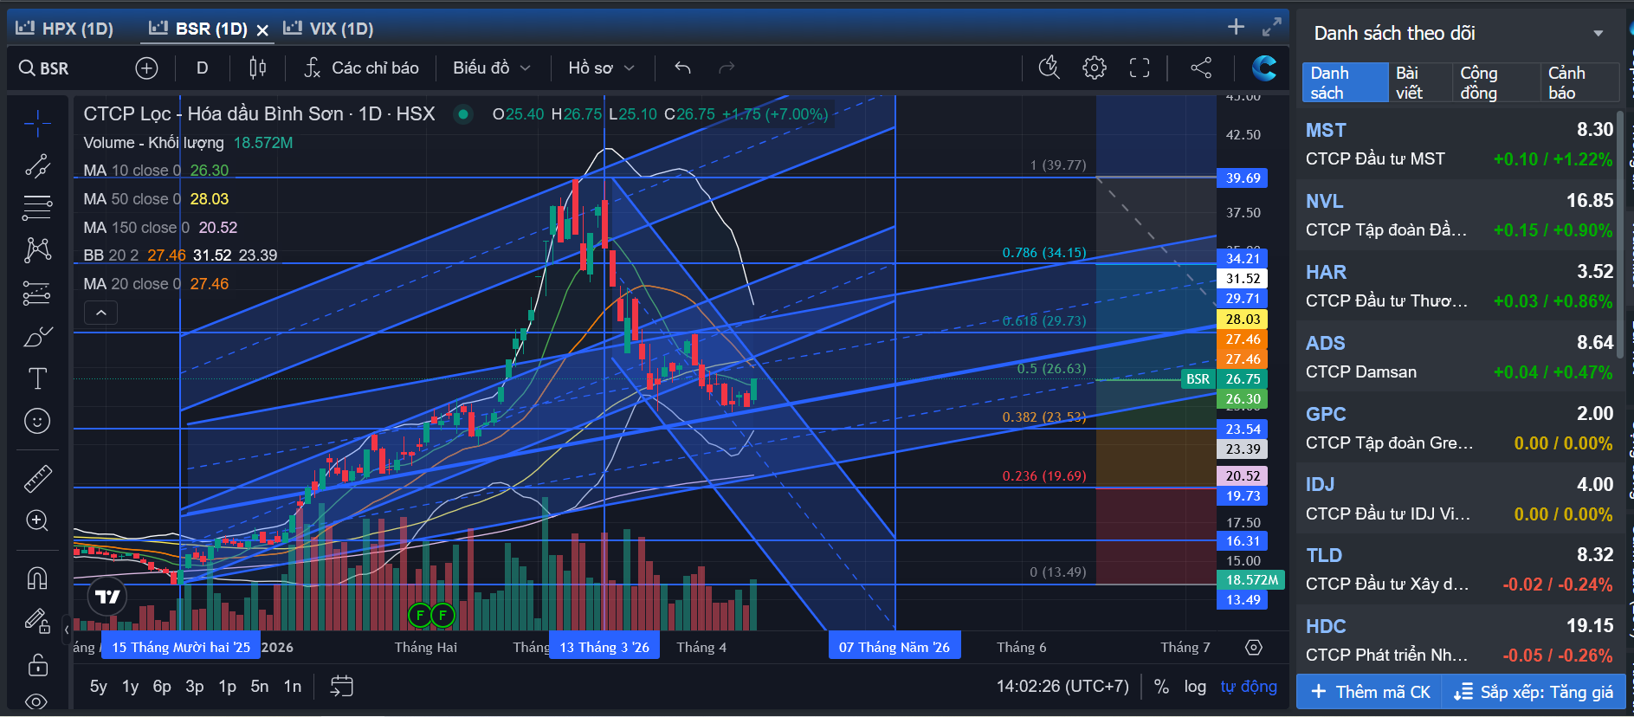The height and width of the screenshot is (717, 1634).
Task: Select the brush drawing tool
Action: coord(37,337)
